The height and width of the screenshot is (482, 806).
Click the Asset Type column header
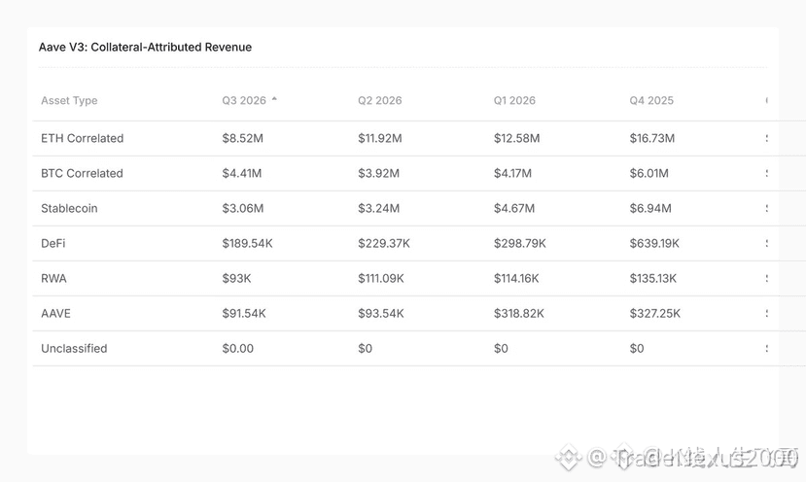(69, 101)
